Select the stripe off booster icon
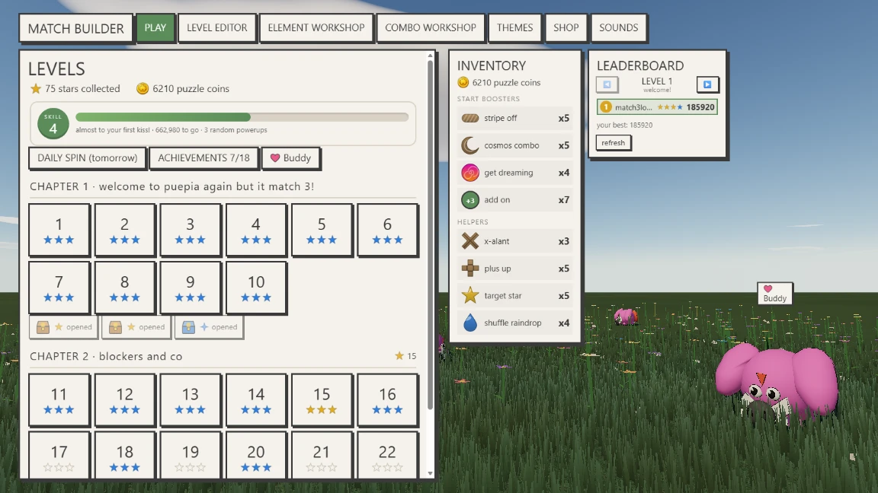Screen dimensions: 878x493 [469, 118]
